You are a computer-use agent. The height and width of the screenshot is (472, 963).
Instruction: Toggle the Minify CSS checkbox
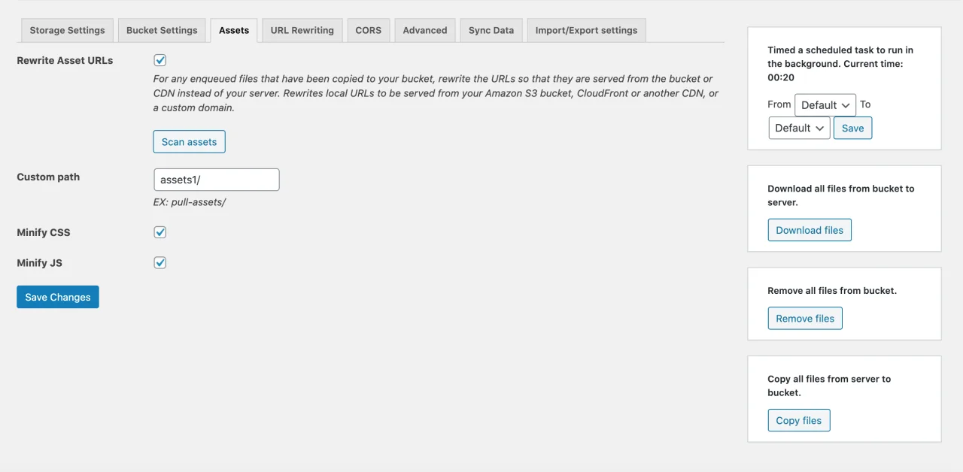160,232
